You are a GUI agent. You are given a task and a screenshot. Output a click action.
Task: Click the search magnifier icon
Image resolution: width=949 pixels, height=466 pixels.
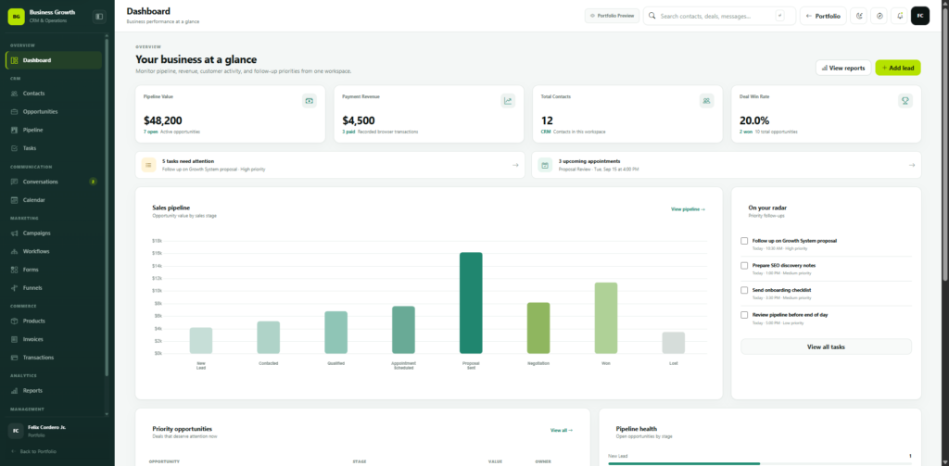652,16
